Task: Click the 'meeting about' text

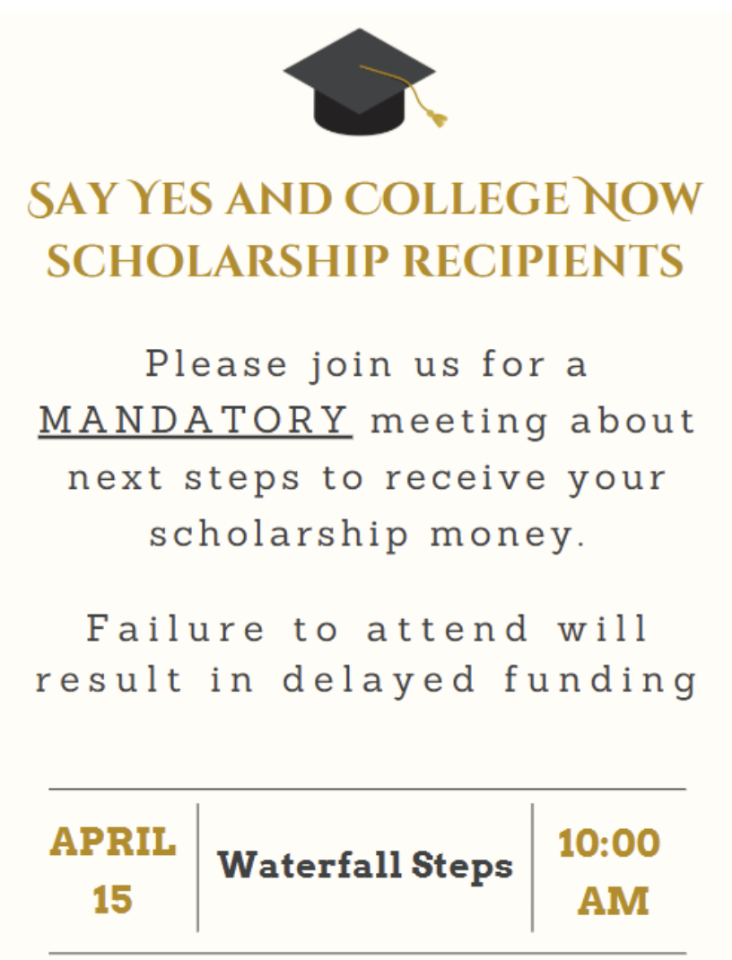Action: click(533, 421)
